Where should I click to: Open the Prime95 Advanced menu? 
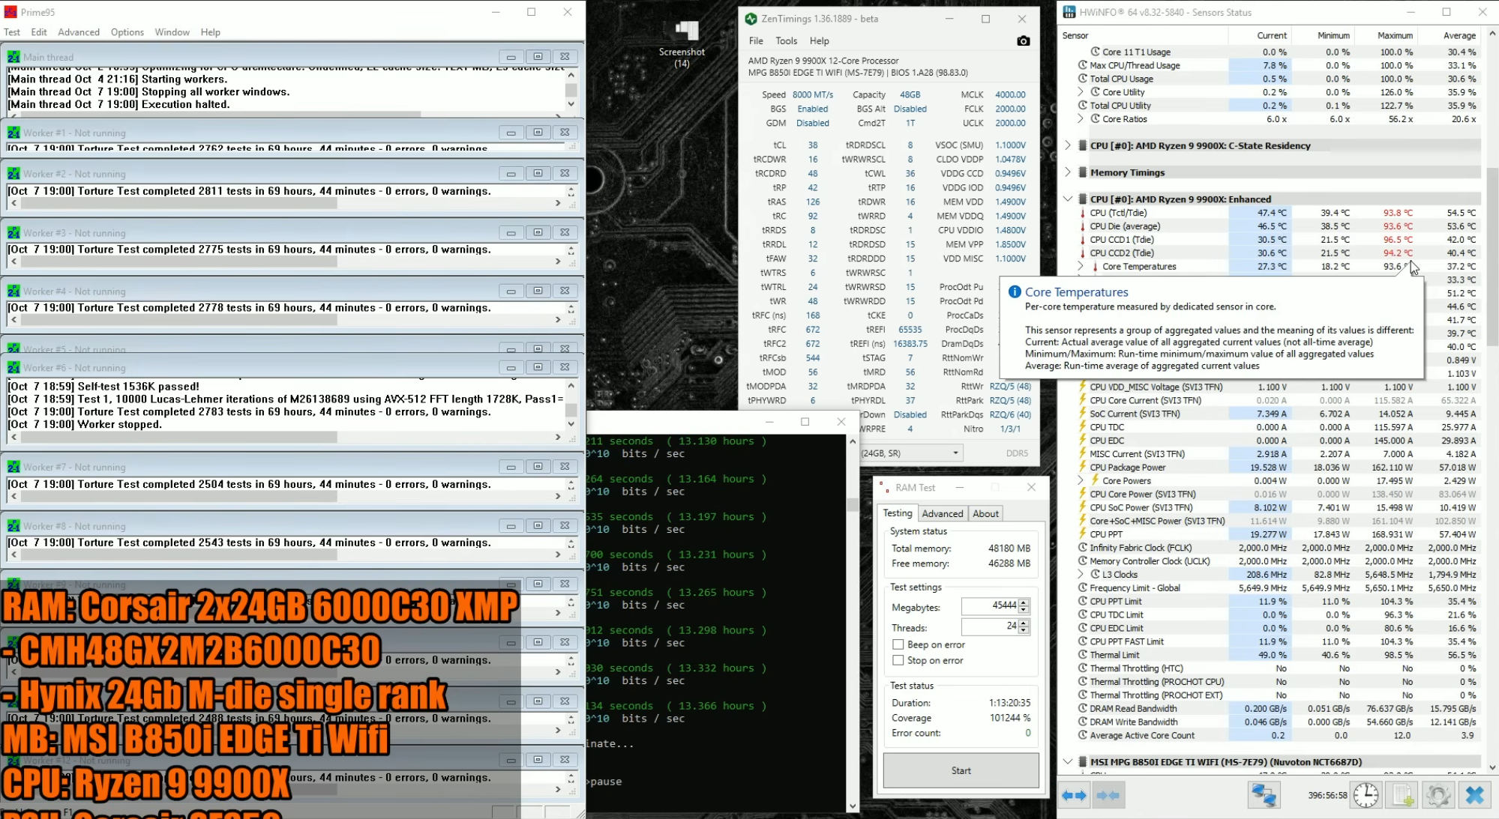coord(79,32)
